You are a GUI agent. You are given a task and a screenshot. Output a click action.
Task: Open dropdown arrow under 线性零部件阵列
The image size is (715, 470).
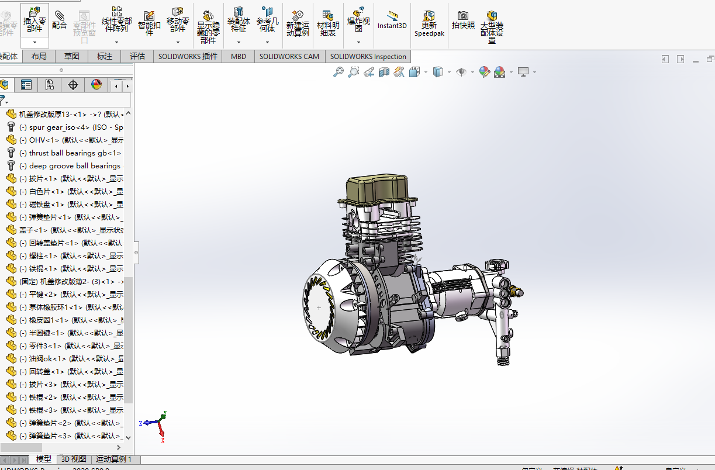[x=117, y=42]
